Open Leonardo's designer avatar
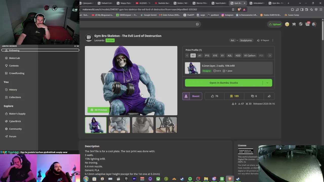Screen dimensions: 324x182 point(89,38)
